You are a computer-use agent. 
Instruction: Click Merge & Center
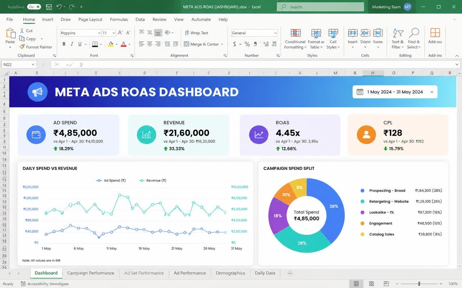click(x=201, y=44)
